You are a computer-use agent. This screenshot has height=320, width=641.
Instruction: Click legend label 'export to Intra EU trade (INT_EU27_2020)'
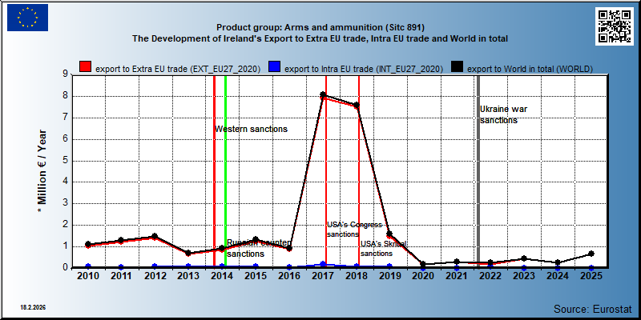click(x=364, y=69)
